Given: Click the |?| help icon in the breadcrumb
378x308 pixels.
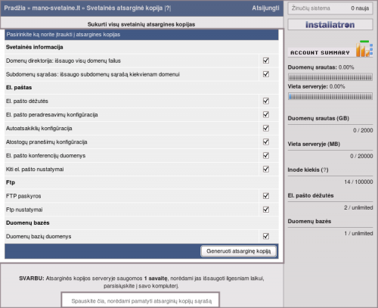Looking at the screenshot, I should [168, 8].
